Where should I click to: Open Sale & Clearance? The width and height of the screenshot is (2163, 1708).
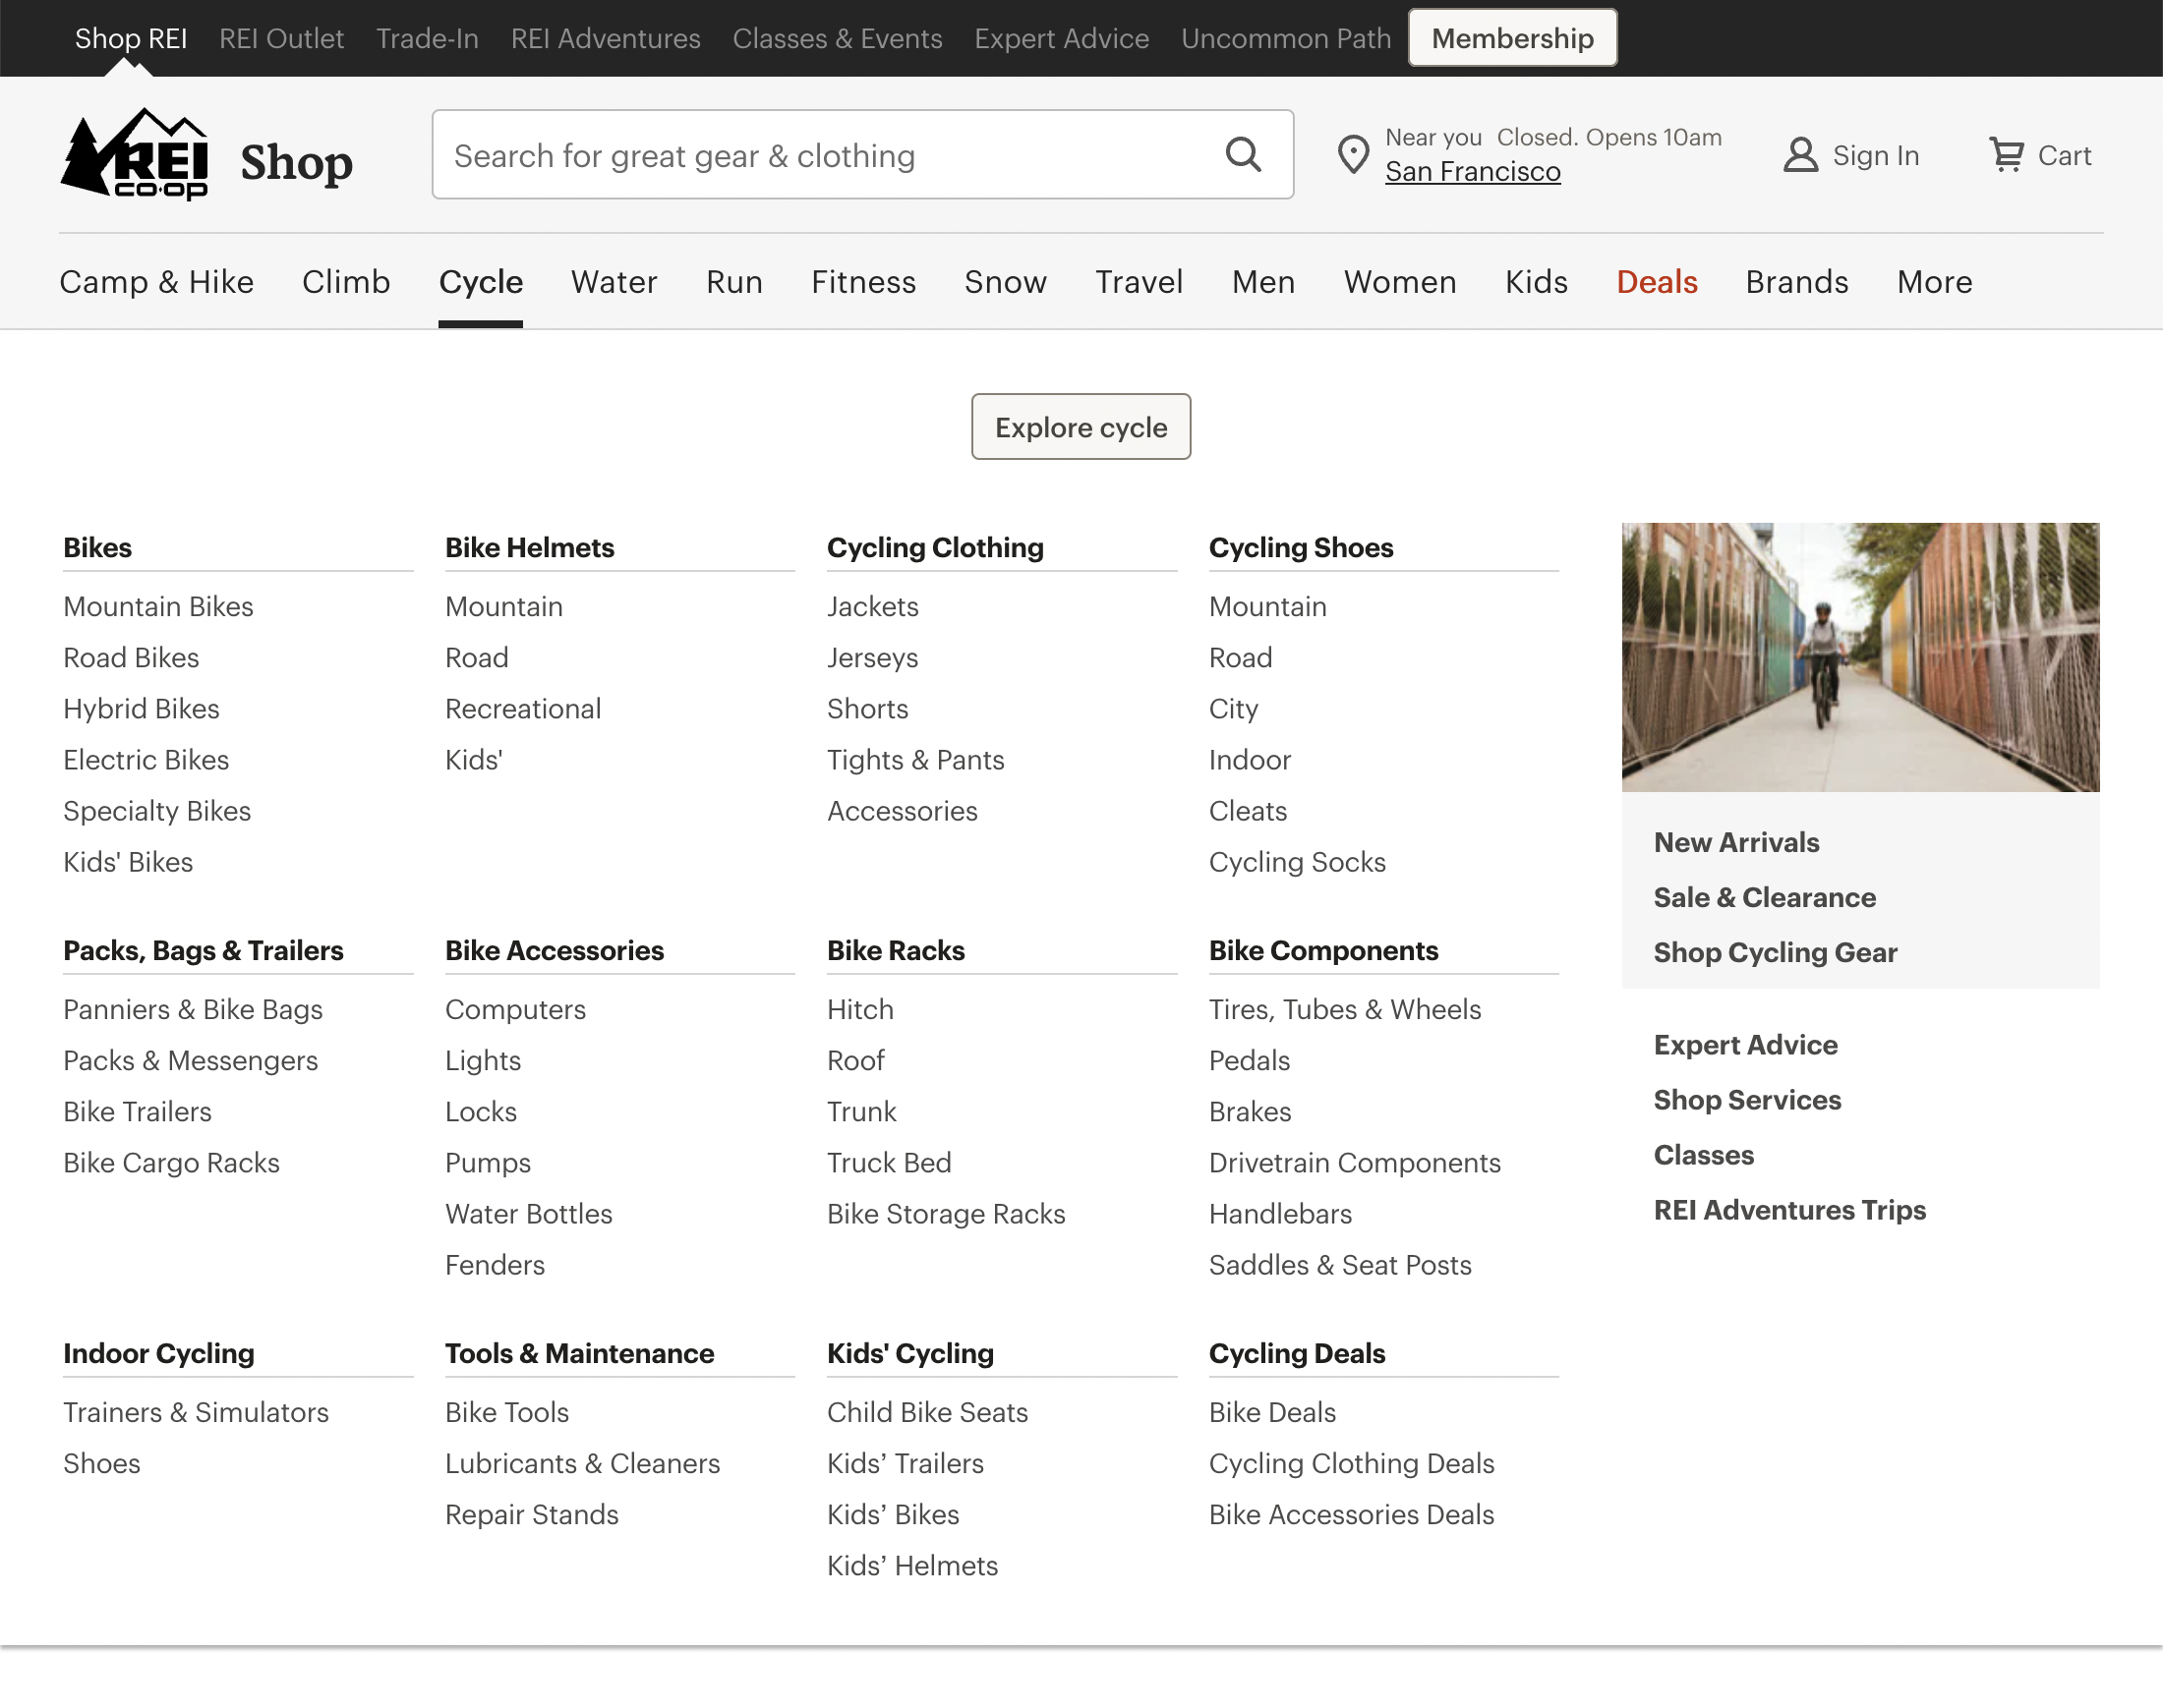coord(1765,897)
